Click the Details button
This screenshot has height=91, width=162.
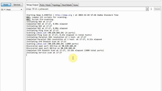157,9
